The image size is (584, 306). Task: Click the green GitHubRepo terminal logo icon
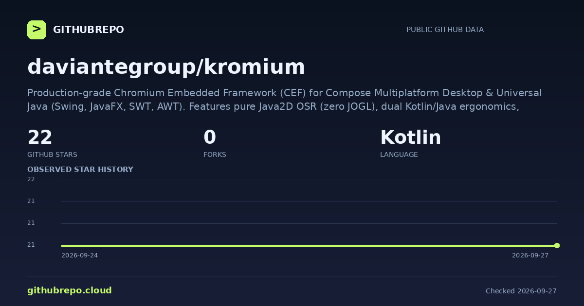(x=36, y=30)
